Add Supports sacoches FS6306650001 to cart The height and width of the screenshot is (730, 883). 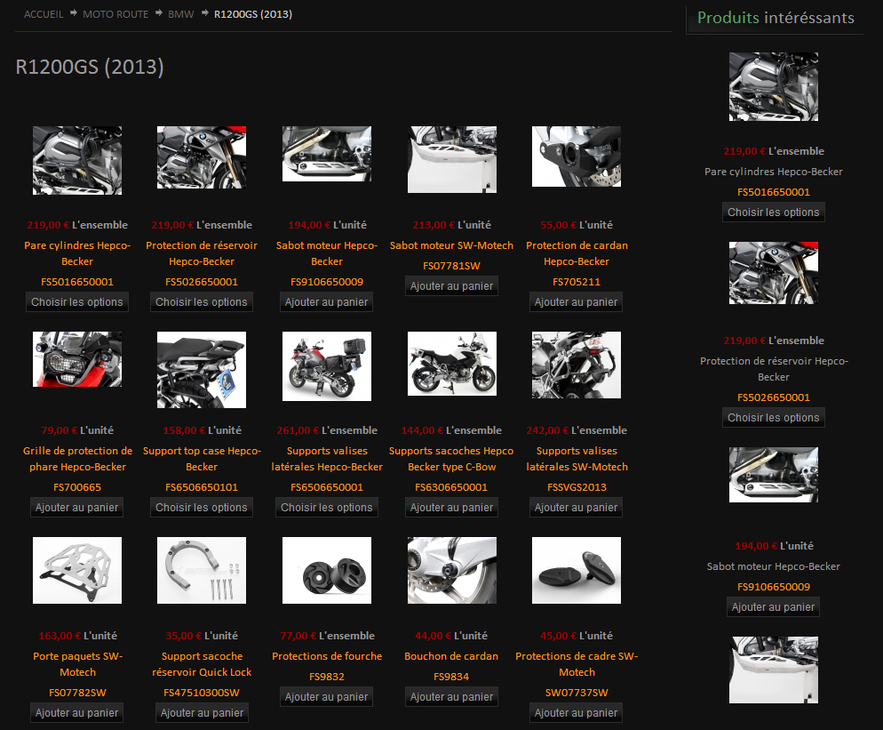point(451,508)
